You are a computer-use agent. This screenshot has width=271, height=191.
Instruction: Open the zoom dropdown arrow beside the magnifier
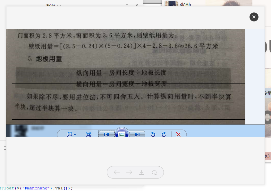pyautogui.click(x=75, y=134)
